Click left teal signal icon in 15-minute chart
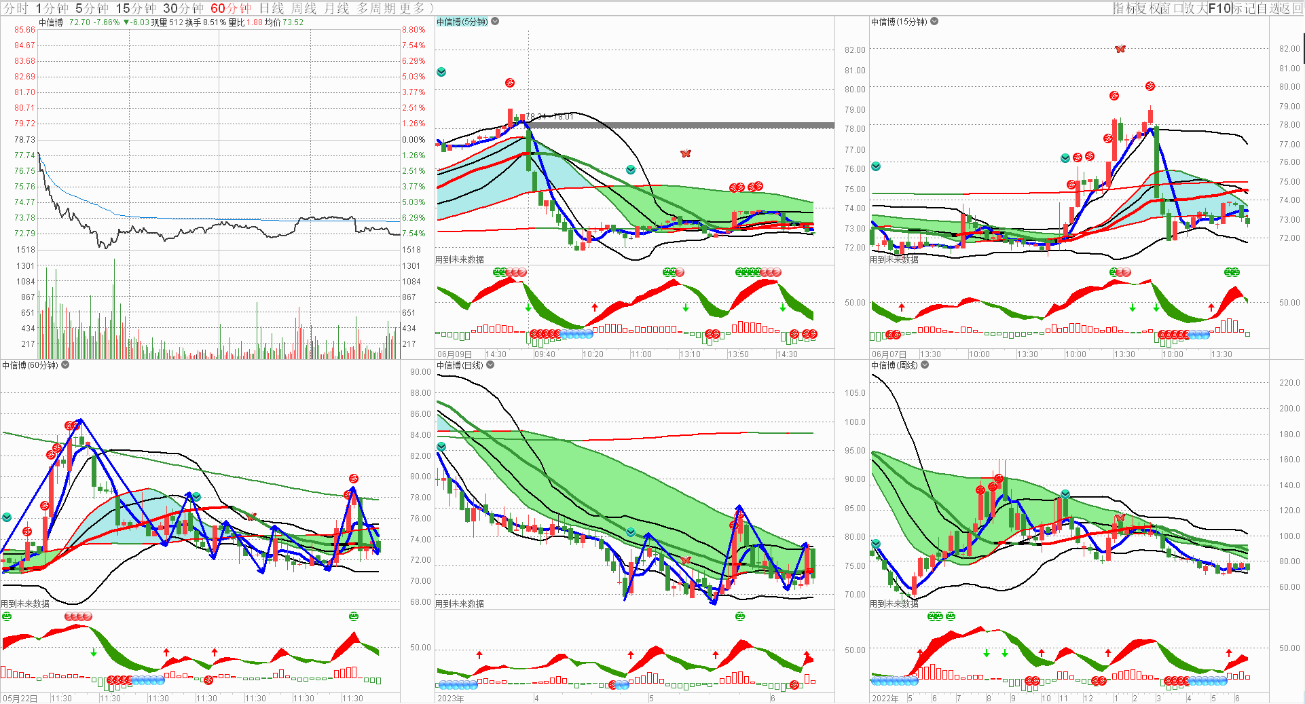This screenshot has width=1305, height=704. point(876,166)
